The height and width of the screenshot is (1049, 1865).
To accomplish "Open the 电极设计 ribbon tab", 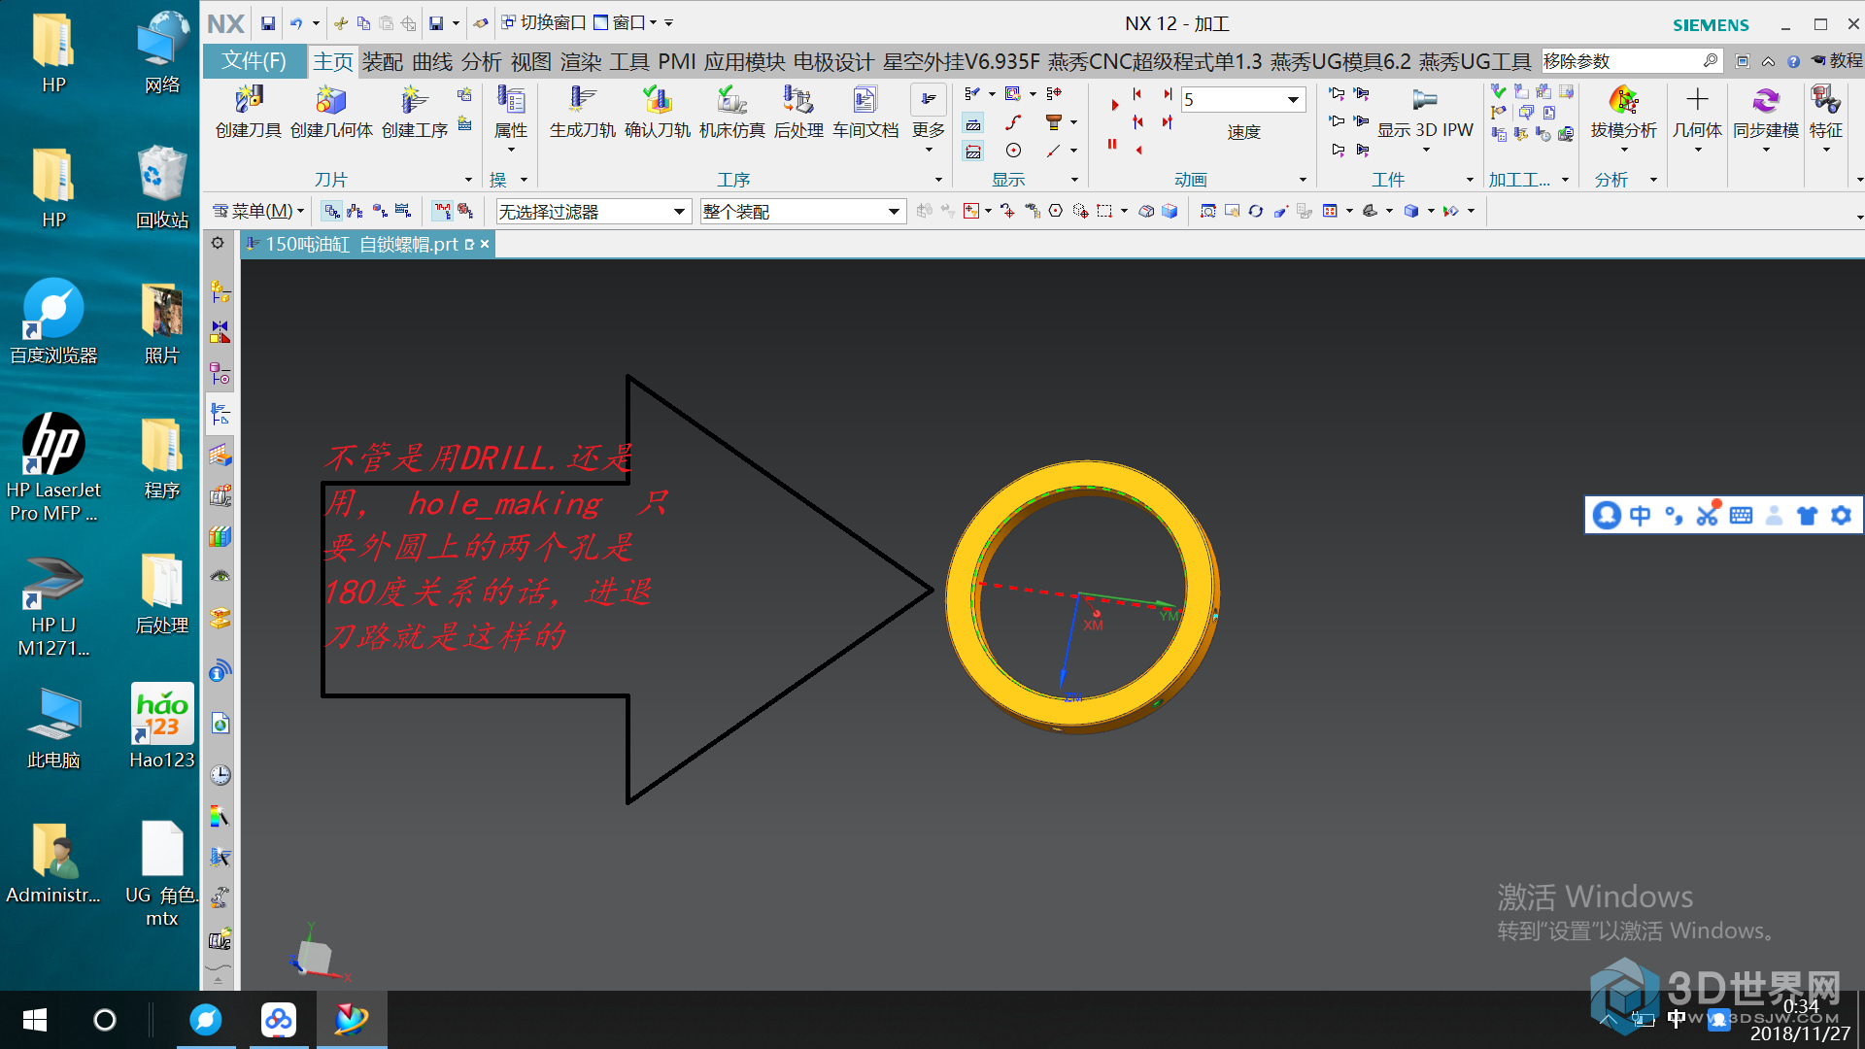I will pos(833,61).
